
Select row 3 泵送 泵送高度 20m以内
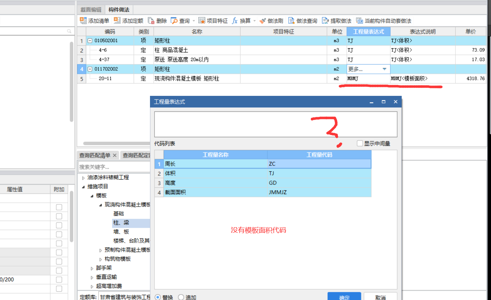tap(282, 60)
